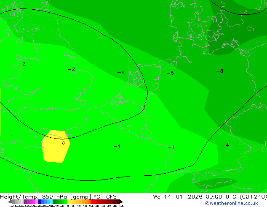Click the '-4' label in the lower right
The image size is (267, 207).
(225, 145)
